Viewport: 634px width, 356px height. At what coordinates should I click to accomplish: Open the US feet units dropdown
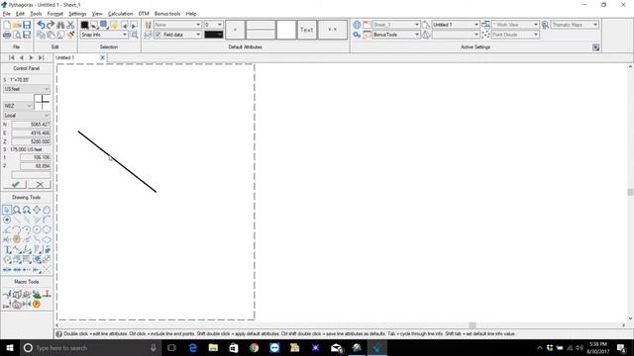point(27,89)
